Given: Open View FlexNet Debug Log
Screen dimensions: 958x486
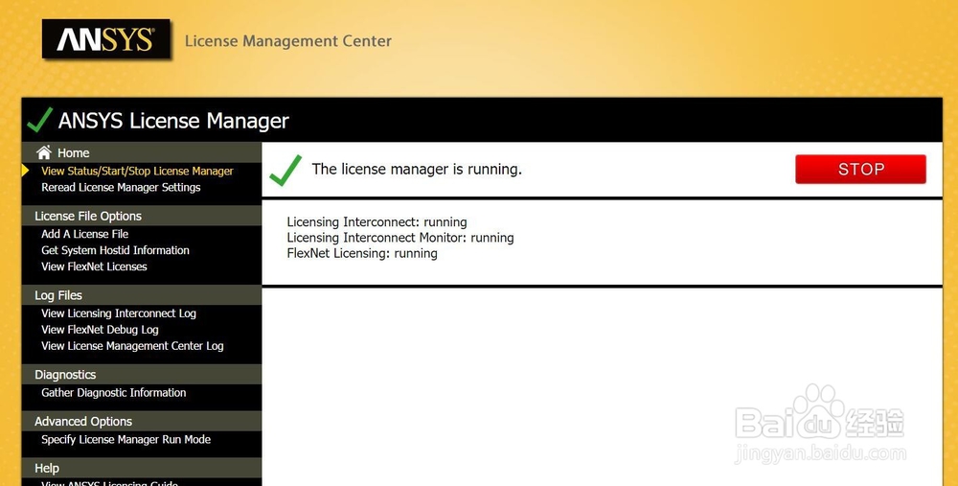Looking at the screenshot, I should pyautogui.click(x=101, y=330).
